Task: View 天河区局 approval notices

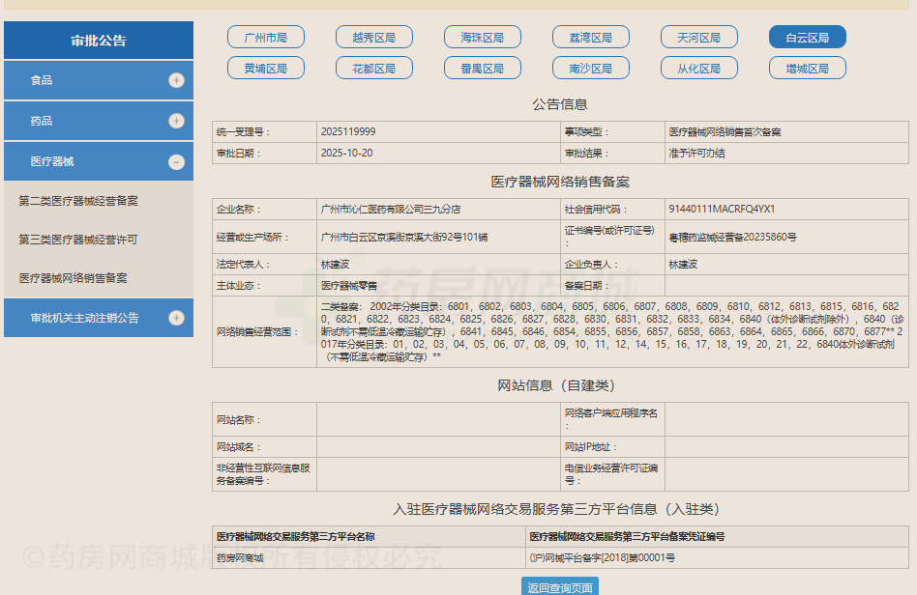Action: click(x=699, y=37)
